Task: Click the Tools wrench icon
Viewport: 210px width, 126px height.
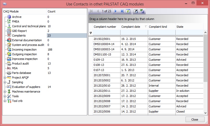Action: click(x=9, y=96)
